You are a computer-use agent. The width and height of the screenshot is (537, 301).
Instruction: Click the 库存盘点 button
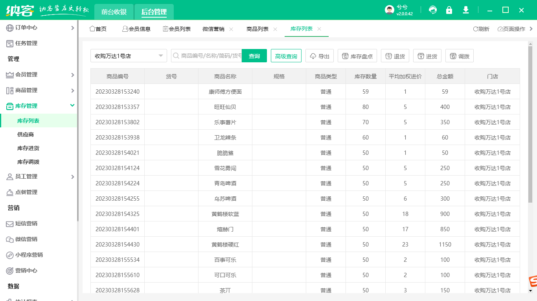(x=357, y=56)
